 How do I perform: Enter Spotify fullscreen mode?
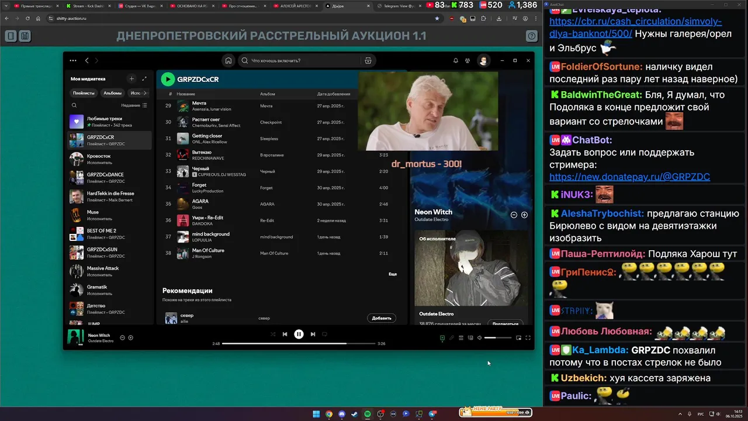528,337
